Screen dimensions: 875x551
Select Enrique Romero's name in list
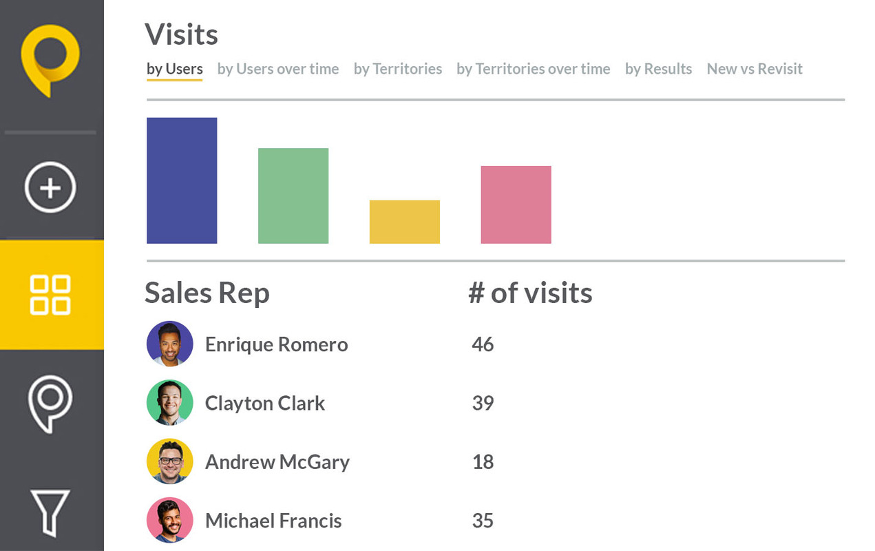(x=276, y=344)
